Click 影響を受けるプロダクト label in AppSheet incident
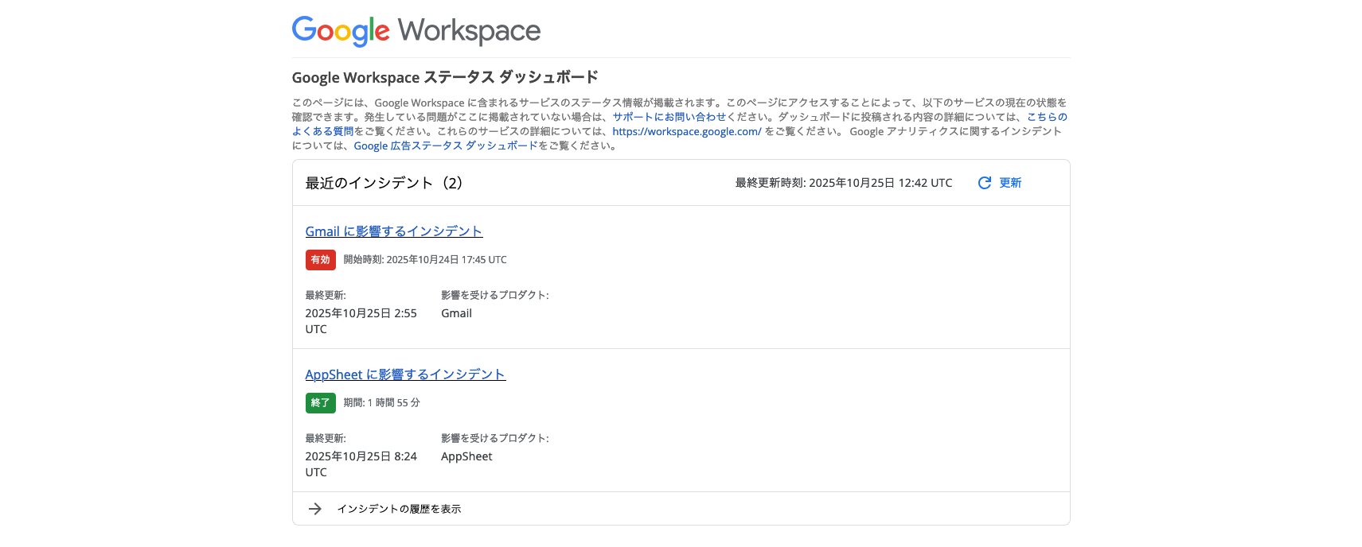 click(495, 438)
